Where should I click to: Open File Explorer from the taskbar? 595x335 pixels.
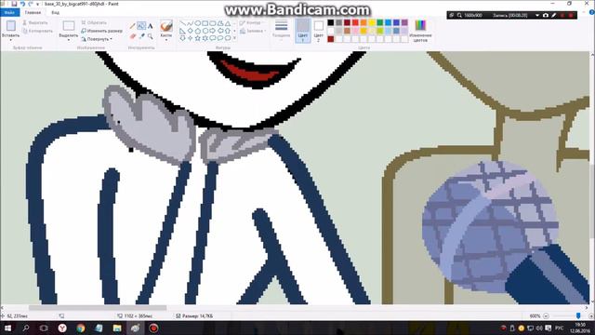(117, 328)
